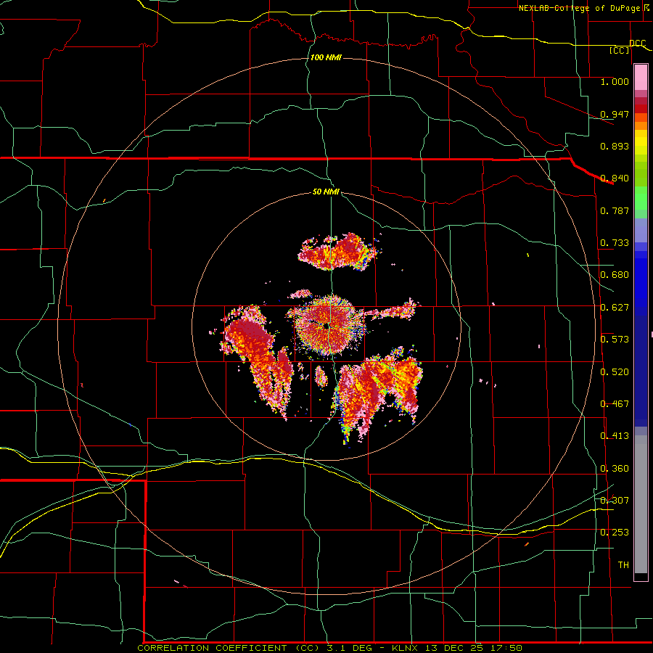The image size is (653, 653).
Task: Select the 1.000 scale value
Action: (x=615, y=81)
